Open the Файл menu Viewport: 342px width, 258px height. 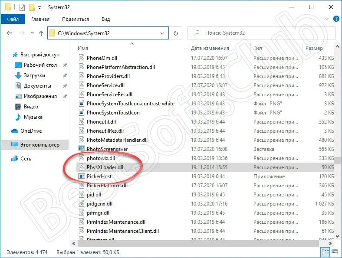[13, 19]
